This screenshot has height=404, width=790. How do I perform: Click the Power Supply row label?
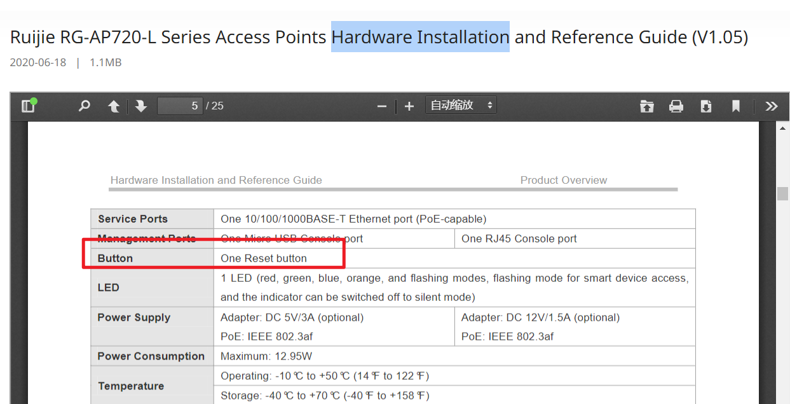[134, 317]
